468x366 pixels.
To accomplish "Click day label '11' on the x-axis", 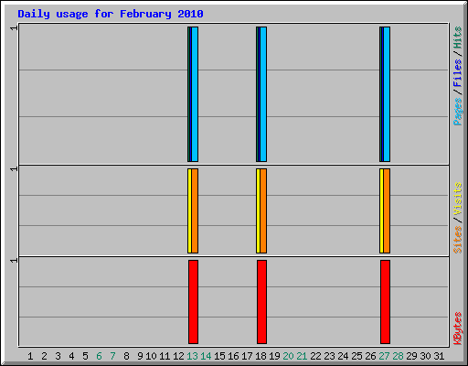I will [165, 356].
